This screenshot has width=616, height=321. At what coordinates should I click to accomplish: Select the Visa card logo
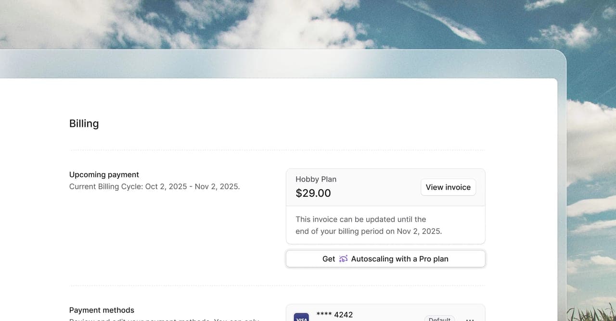coord(301,318)
